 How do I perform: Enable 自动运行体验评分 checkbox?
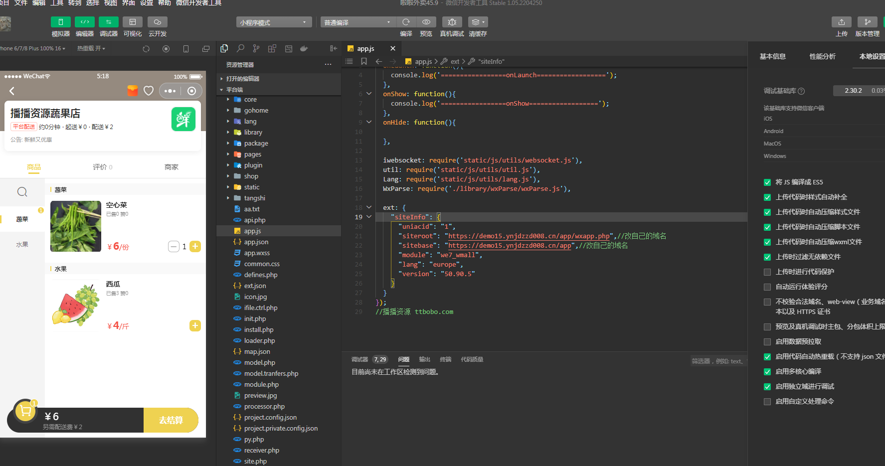point(767,287)
